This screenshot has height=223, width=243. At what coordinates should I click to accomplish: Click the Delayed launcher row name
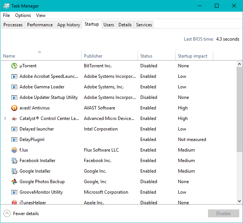point(36,129)
